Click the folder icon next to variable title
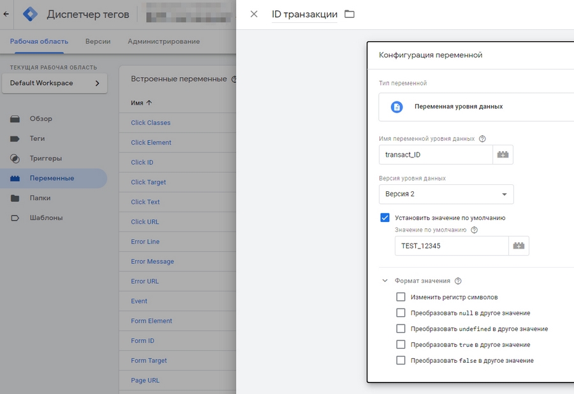The image size is (574, 394). [x=350, y=14]
